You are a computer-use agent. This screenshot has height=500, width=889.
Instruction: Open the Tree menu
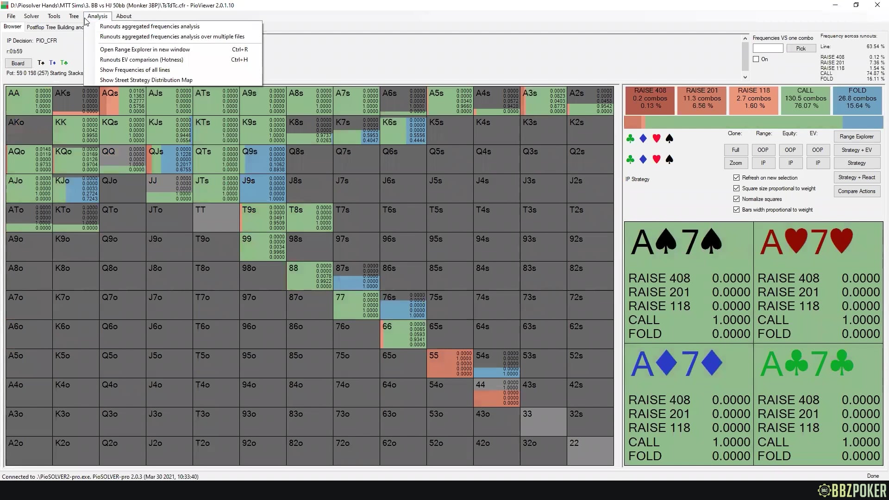(x=74, y=16)
